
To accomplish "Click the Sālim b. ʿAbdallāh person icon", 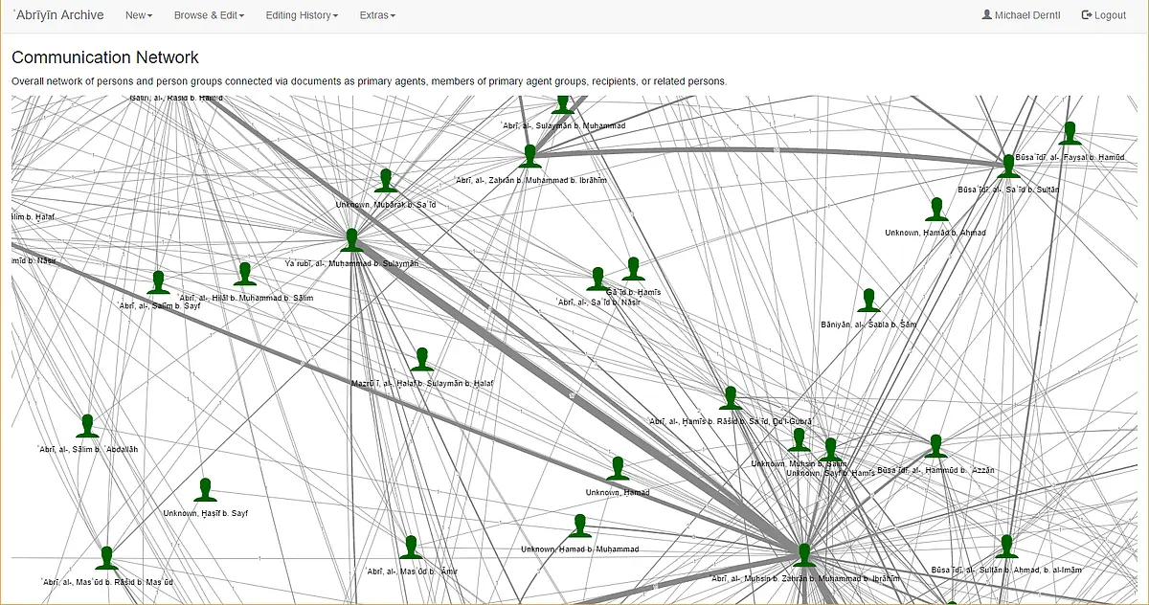I will pyautogui.click(x=88, y=426).
